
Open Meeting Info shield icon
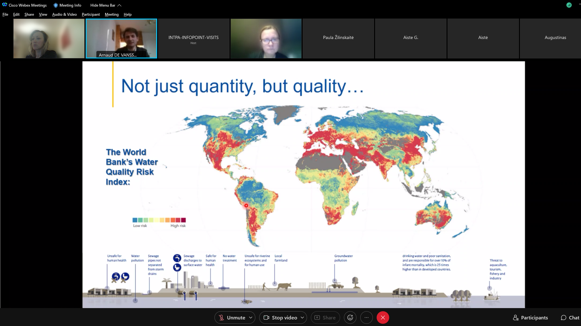coord(56,5)
